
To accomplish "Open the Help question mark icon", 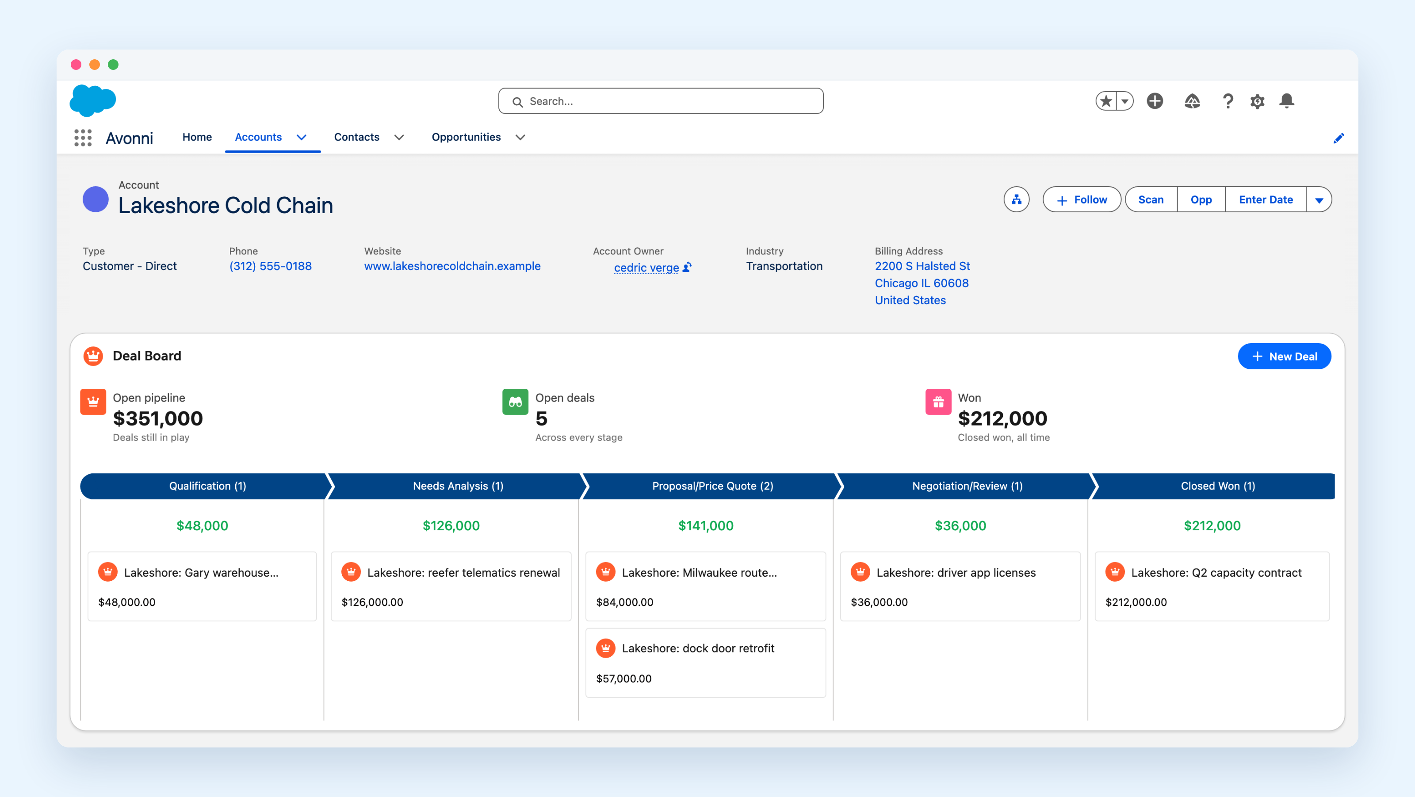I will point(1228,101).
